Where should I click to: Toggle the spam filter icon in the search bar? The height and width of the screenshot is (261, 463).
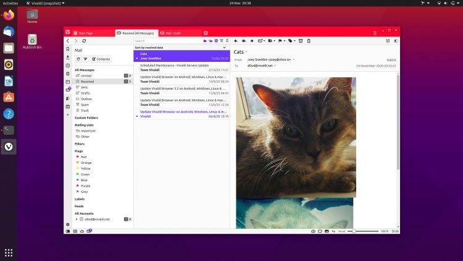tap(222, 41)
